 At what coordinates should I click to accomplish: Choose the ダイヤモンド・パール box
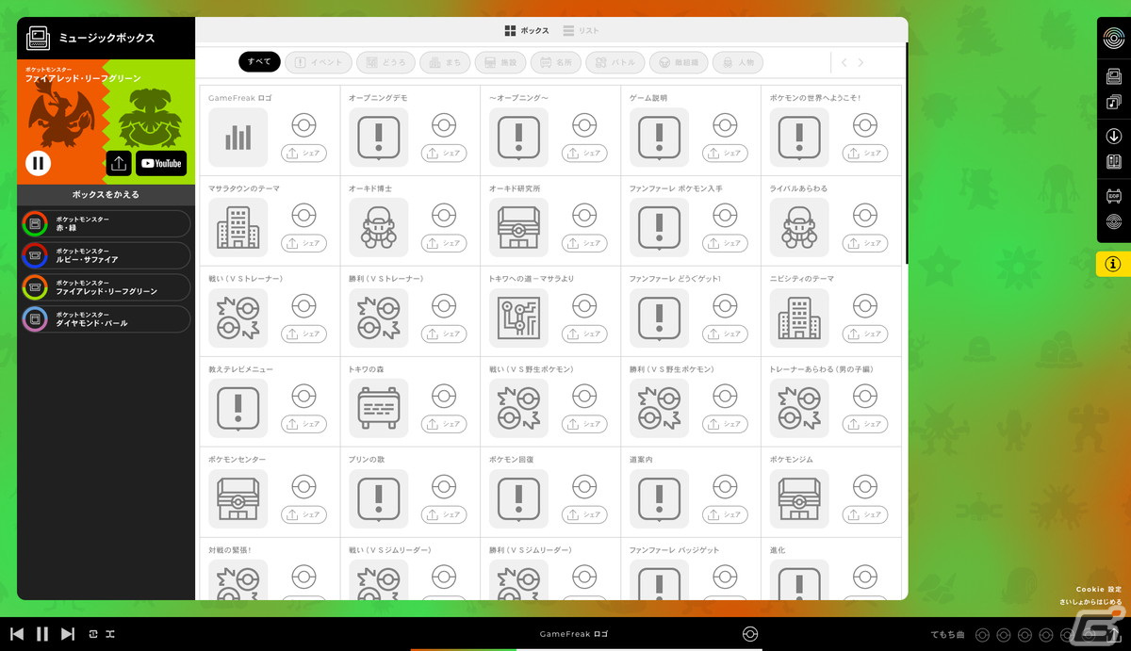click(x=106, y=319)
